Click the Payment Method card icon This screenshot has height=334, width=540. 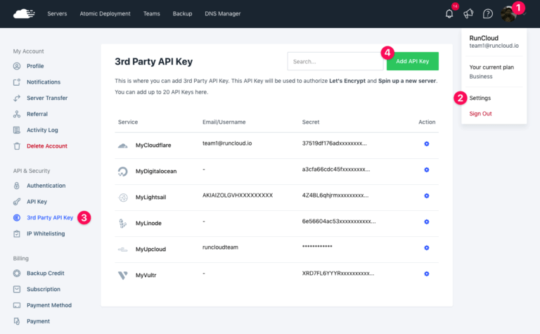[x=17, y=305]
